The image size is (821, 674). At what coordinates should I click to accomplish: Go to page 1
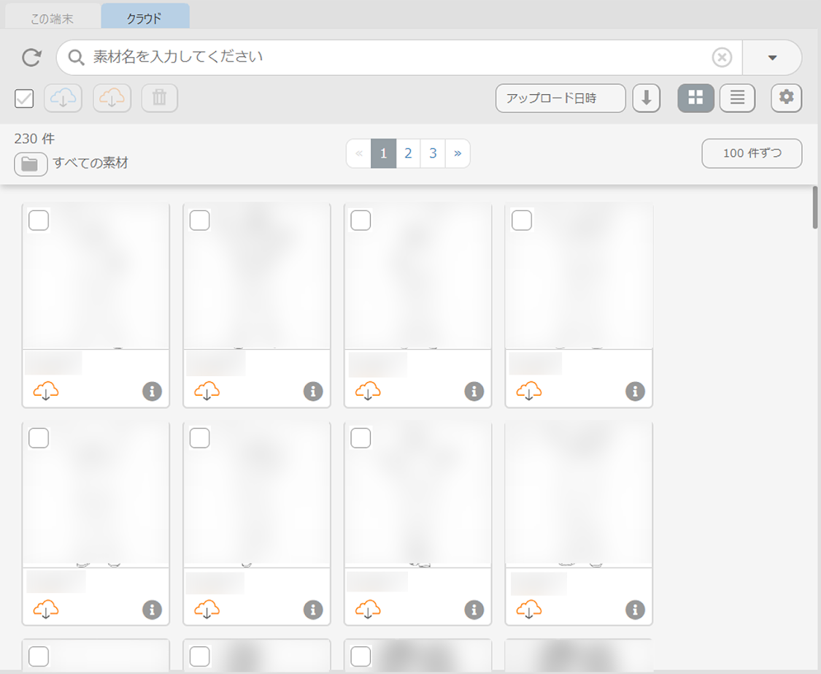[383, 153]
